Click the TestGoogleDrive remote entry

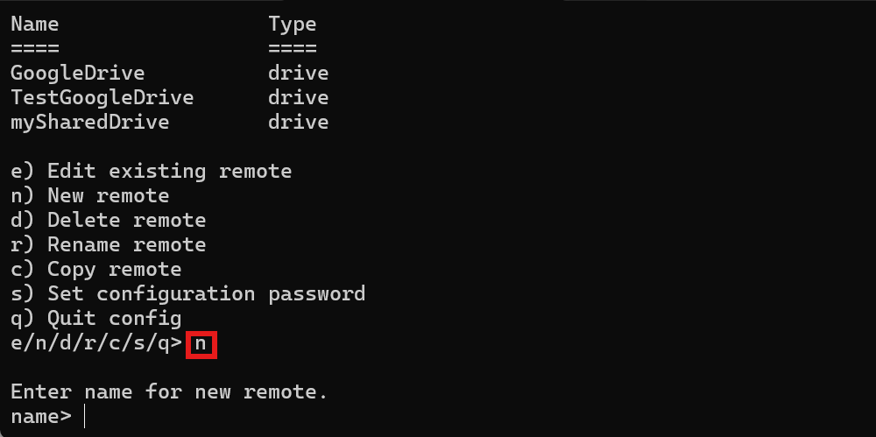click(102, 98)
